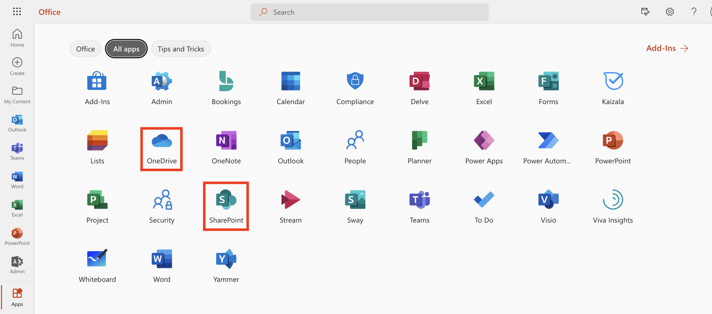The image size is (712, 314).
Task: Click inside the Search field
Action: click(x=369, y=11)
